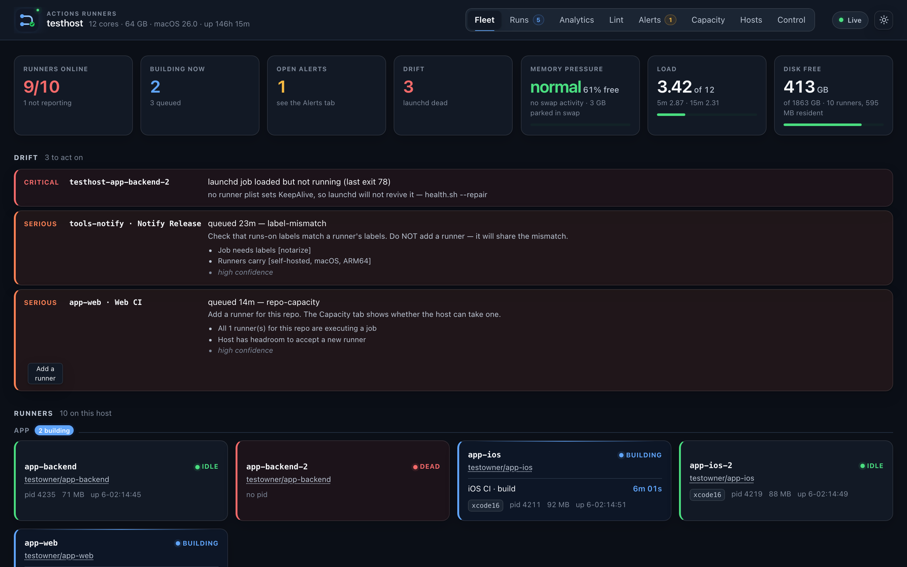Open the Runners Online 9/10 card
Image resolution: width=907 pixels, height=567 pixels.
(73, 95)
